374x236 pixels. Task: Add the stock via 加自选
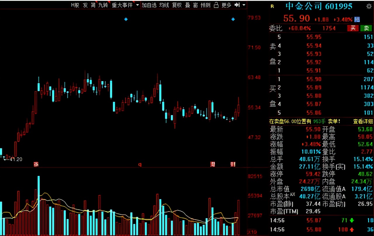pos(149,5)
